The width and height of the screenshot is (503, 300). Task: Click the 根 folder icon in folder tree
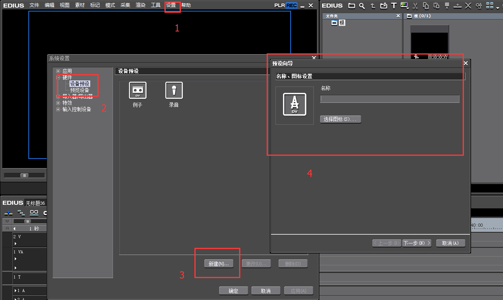click(x=334, y=23)
